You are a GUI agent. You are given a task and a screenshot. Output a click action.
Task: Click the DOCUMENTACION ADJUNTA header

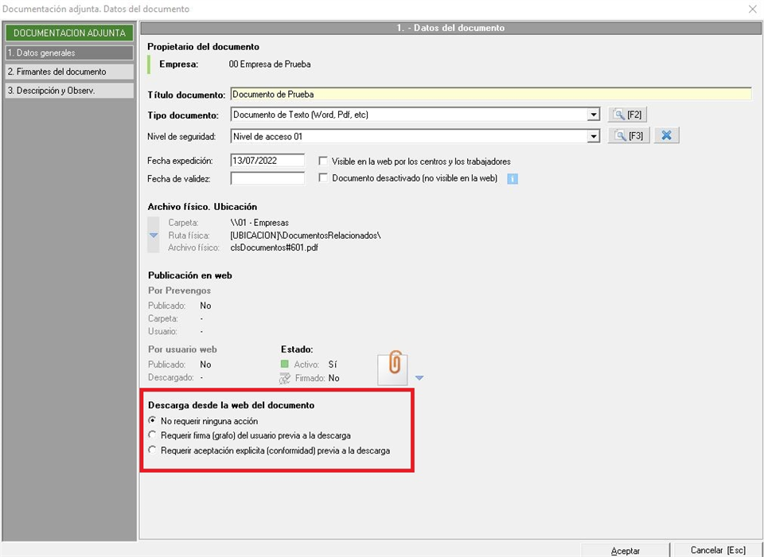[x=69, y=33]
